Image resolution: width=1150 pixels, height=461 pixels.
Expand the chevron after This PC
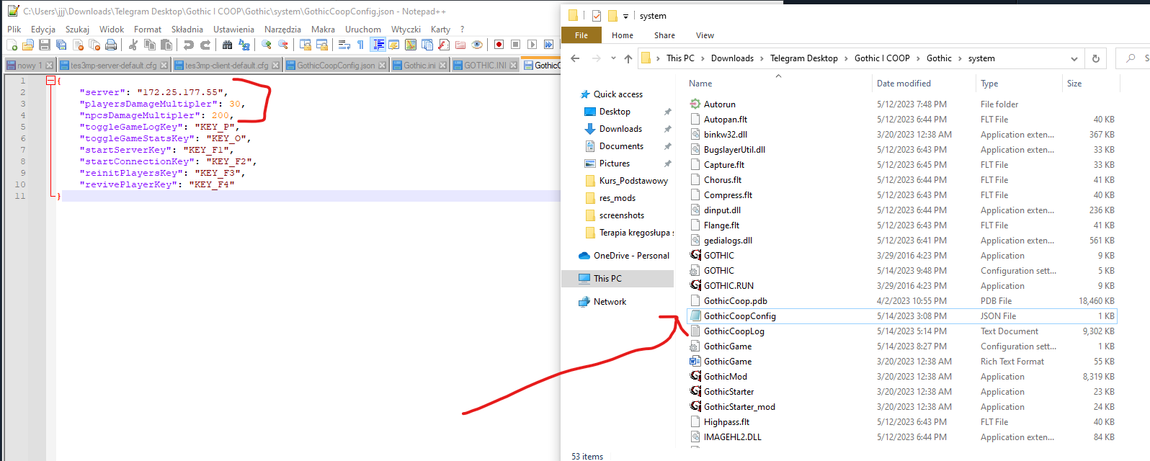coord(703,58)
